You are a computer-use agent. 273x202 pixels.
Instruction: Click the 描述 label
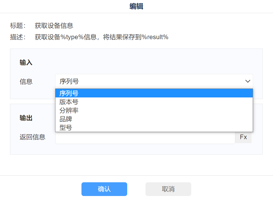(x=18, y=37)
